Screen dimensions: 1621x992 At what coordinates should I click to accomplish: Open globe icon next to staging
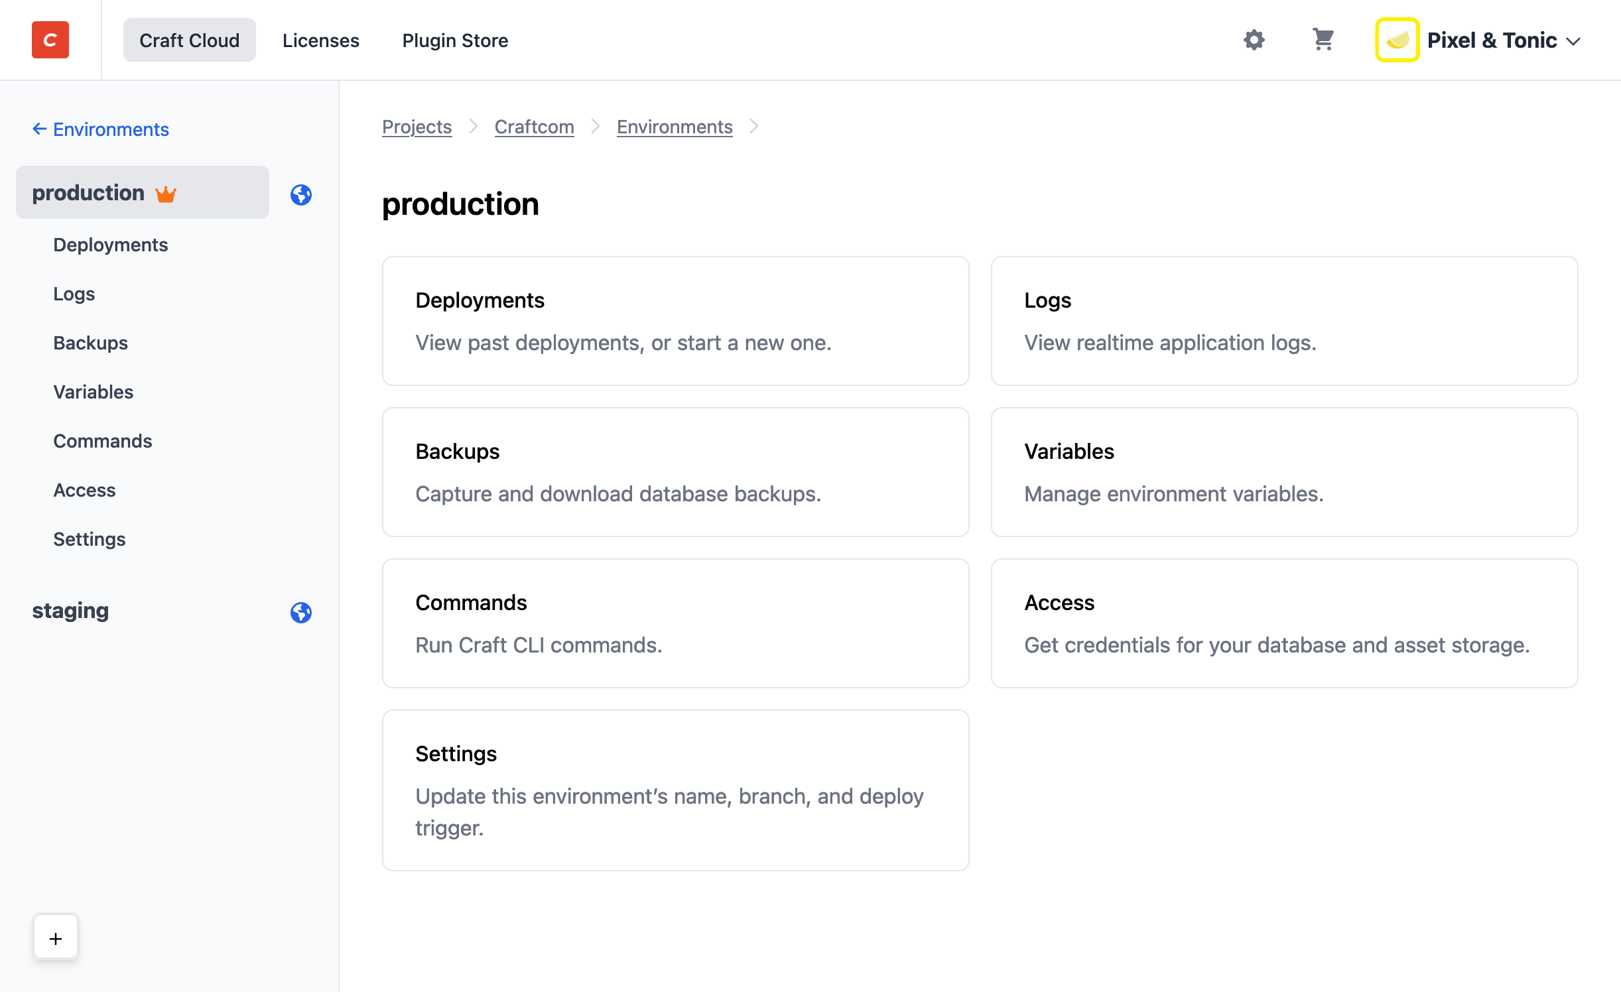[x=301, y=612]
